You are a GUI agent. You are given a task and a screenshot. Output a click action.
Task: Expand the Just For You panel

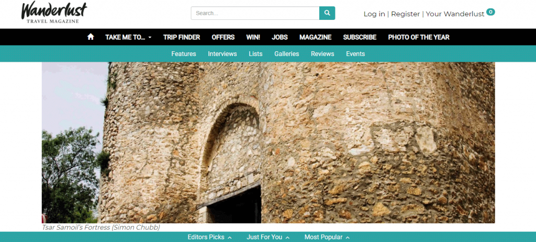[x=268, y=237]
